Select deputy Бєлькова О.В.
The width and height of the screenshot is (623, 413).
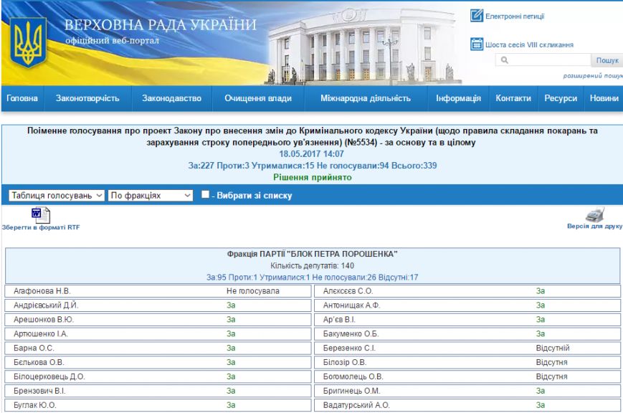coord(39,363)
